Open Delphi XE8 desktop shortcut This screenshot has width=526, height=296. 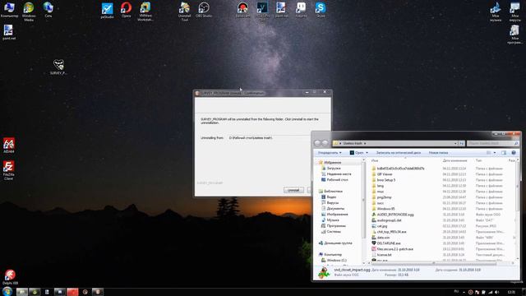(10, 277)
